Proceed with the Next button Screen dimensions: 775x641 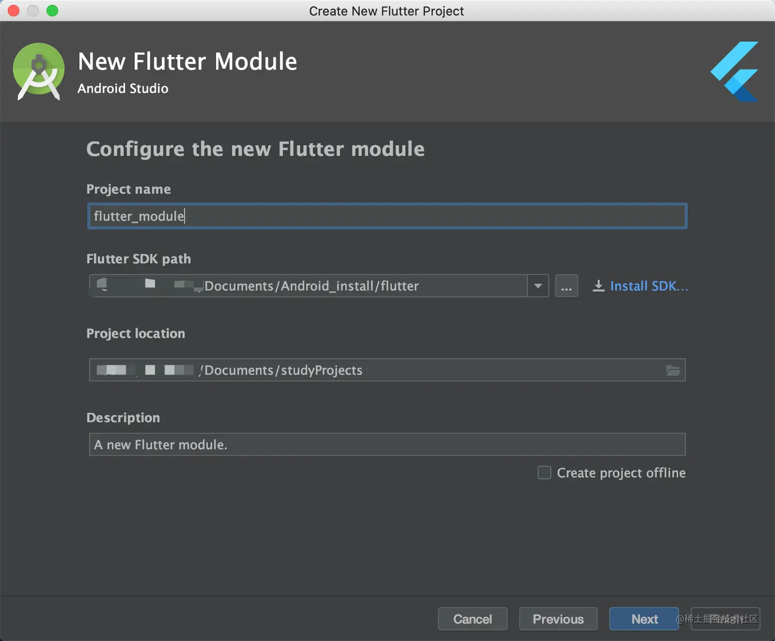pyautogui.click(x=644, y=619)
